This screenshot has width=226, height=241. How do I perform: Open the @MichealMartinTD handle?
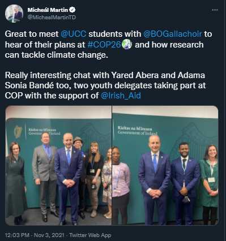[x=52, y=18]
